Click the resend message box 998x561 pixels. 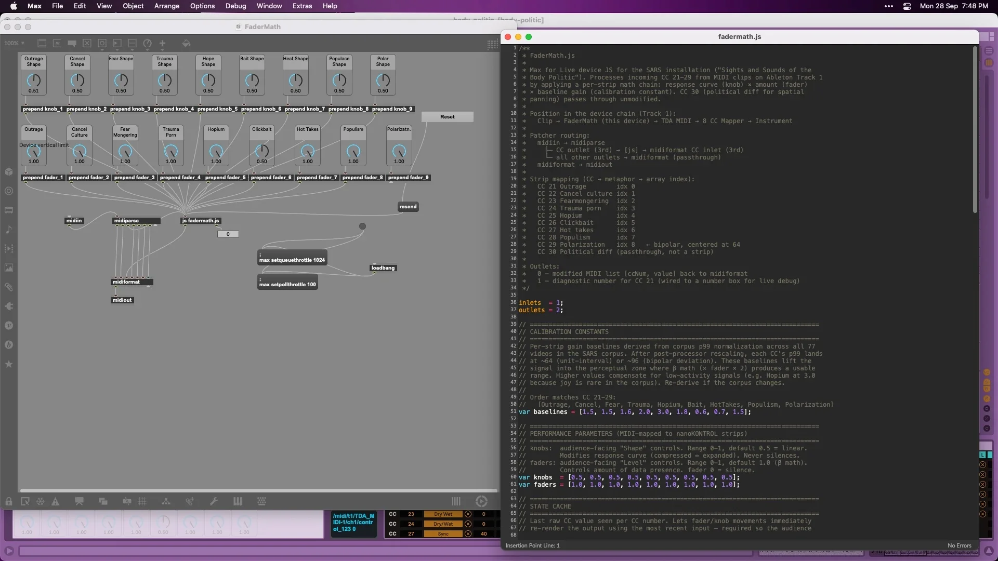408,207
